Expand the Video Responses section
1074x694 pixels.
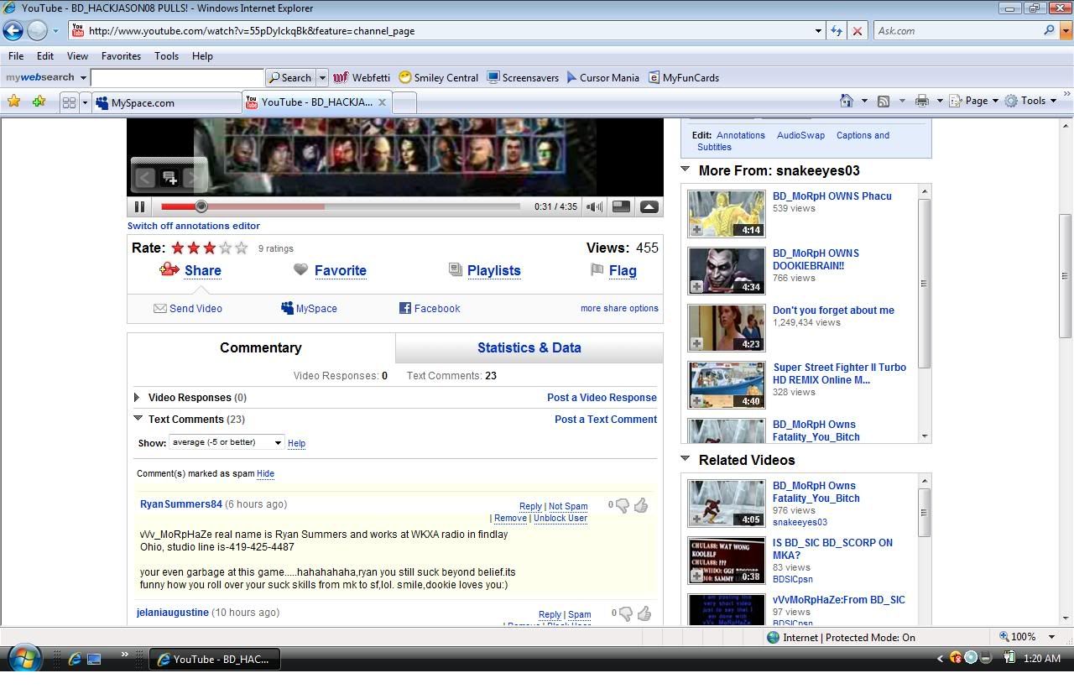coord(137,397)
